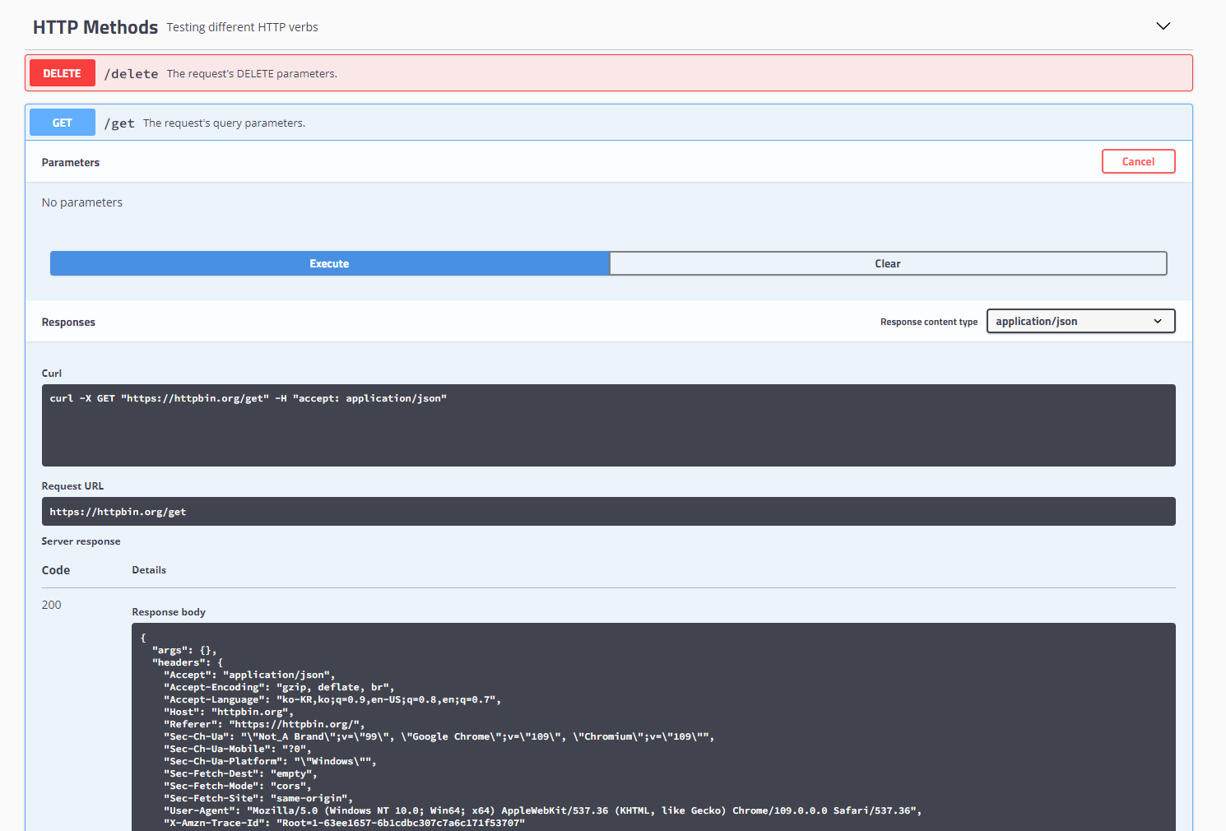Click the /get path text
Image resolution: width=1226 pixels, height=831 pixels.
pos(119,123)
